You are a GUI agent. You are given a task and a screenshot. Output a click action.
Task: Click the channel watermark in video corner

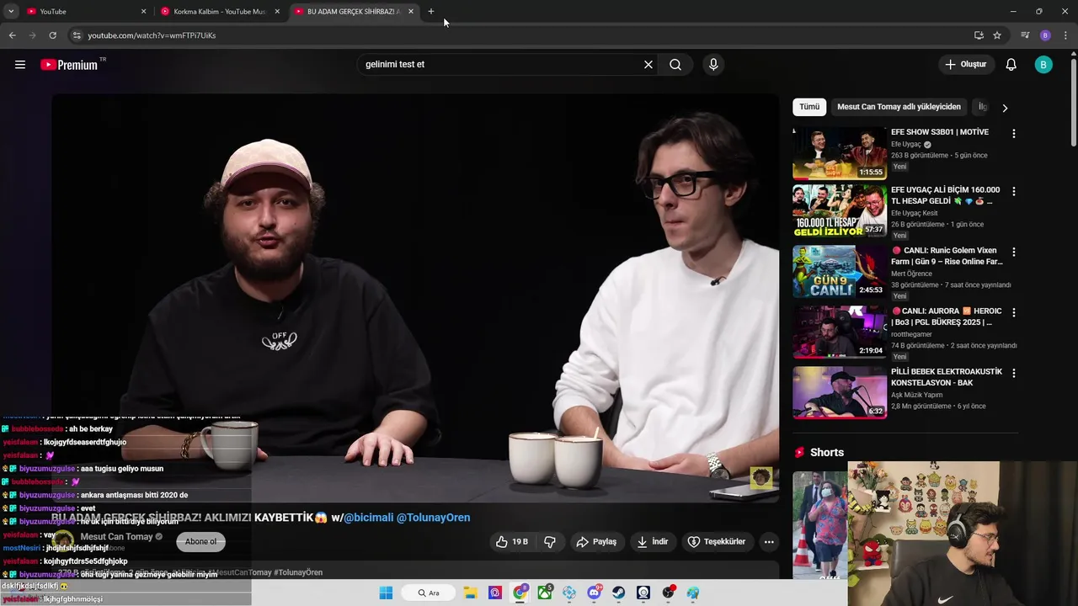click(760, 478)
